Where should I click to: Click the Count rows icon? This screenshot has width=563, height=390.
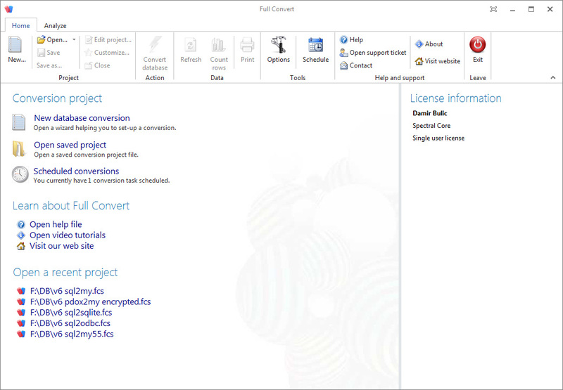coord(219,45)
